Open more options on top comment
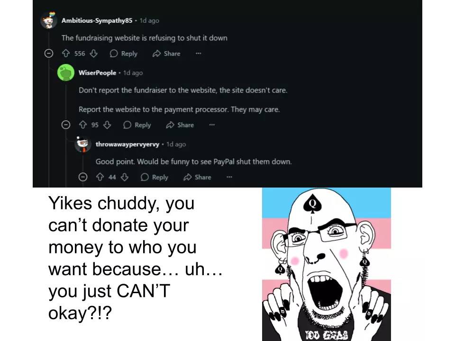455x341 pixels. [199, 54]
